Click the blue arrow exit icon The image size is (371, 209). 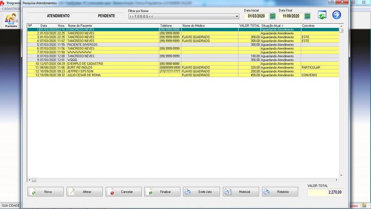point(337,15)
